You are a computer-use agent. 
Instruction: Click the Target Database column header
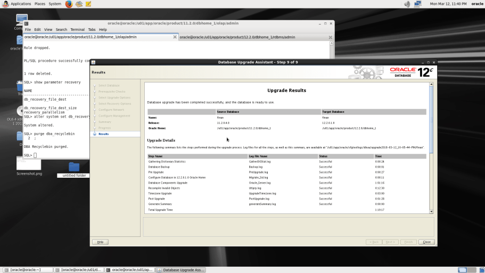[x=374, y=112]
